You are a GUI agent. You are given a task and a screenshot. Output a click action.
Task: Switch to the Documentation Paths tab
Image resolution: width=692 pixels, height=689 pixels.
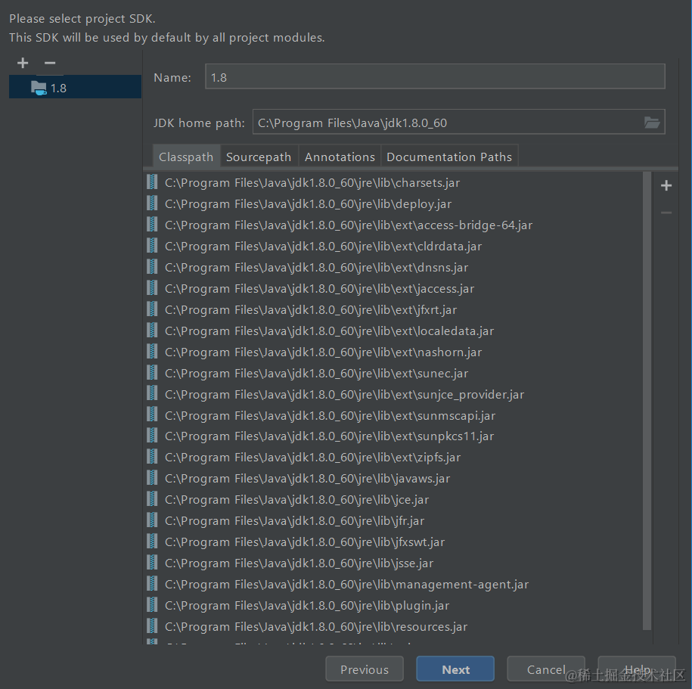click(448, 157)
